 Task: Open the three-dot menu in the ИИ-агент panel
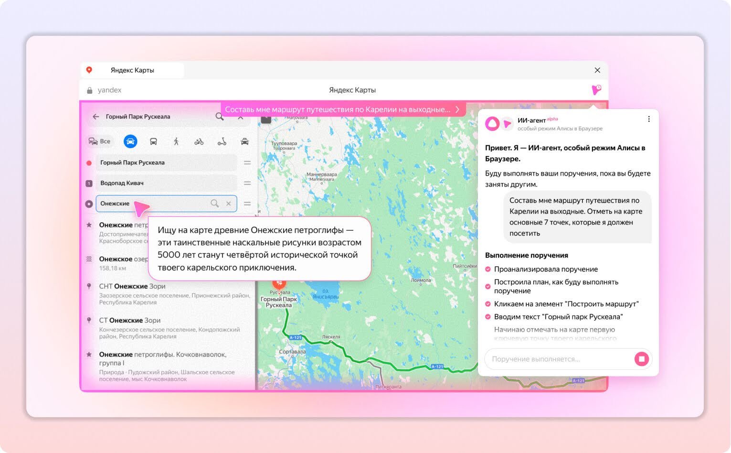[649, 119]
